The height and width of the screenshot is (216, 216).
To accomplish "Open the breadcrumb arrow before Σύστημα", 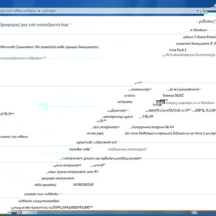I will click(x=39, y=11).
